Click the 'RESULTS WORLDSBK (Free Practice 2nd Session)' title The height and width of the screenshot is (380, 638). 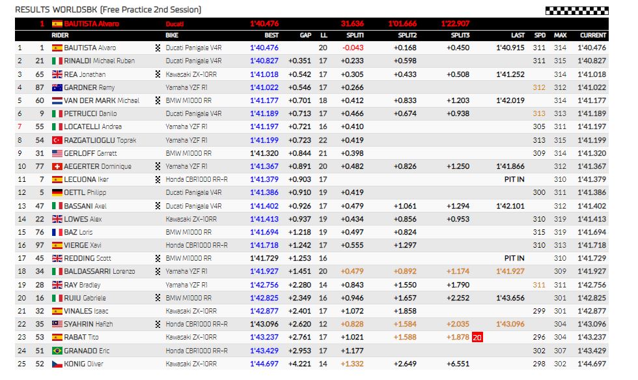point(108,10)
